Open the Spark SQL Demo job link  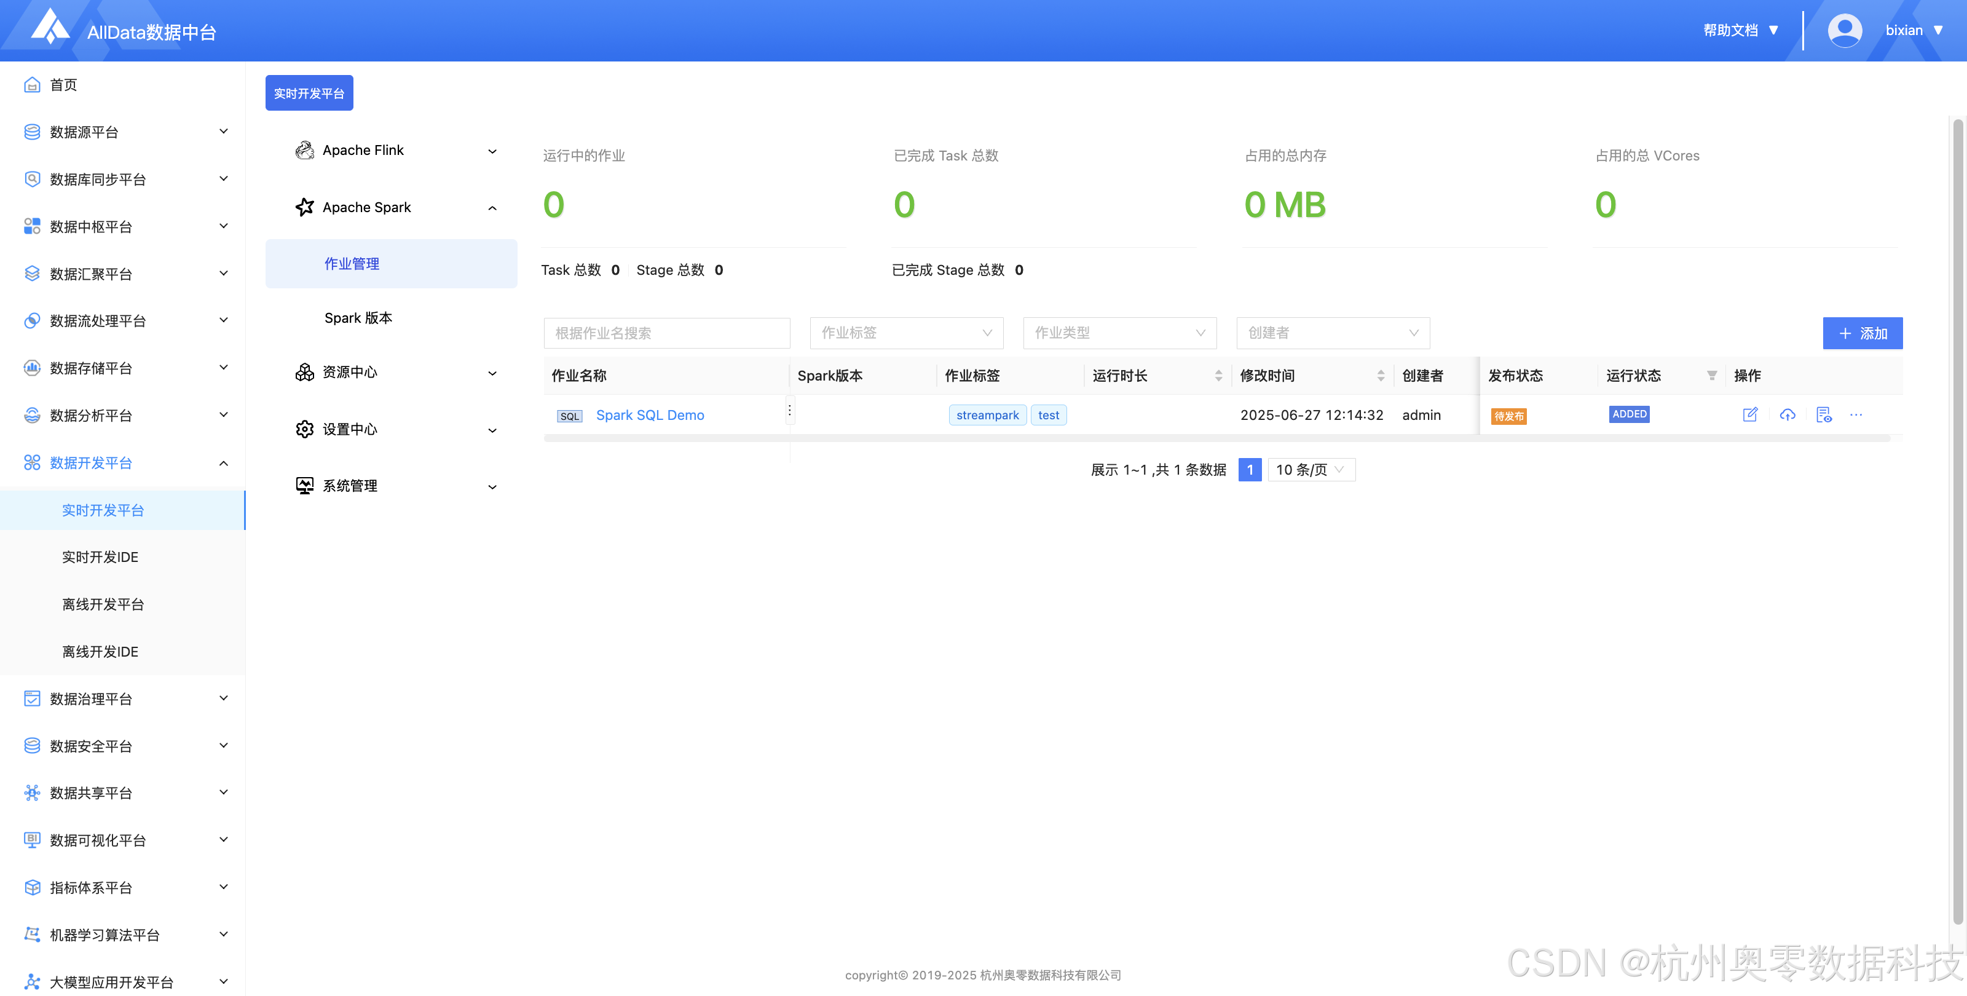pyautogui.click(x=649, y=415)
